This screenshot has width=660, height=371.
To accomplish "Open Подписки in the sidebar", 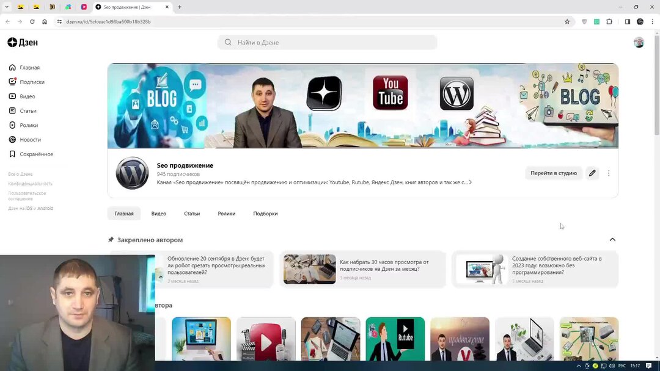I will 26,82.
